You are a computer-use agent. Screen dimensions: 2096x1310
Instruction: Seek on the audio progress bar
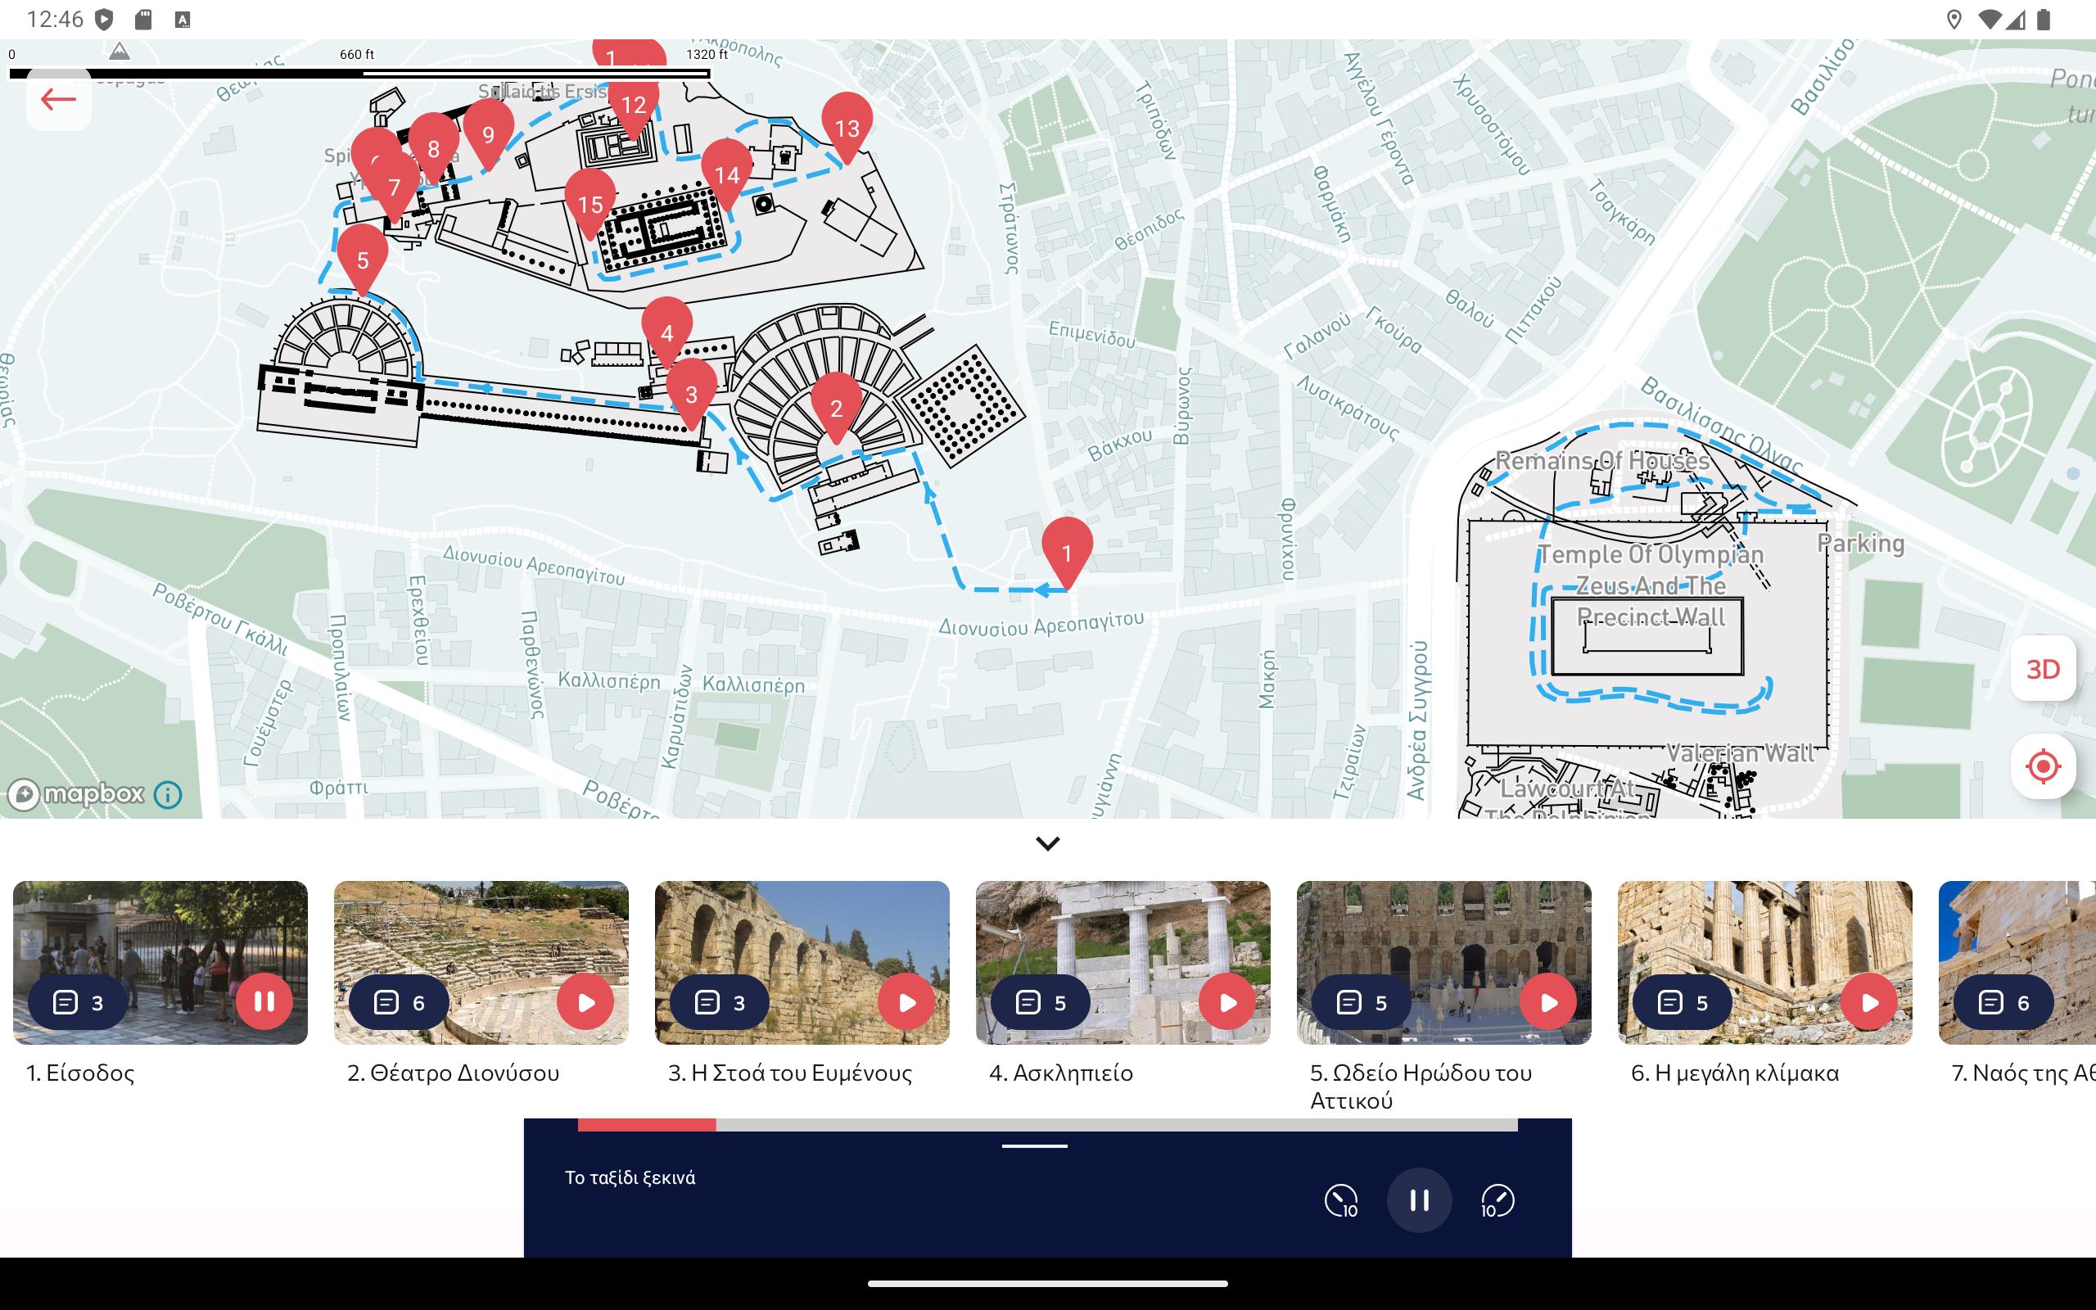point(1047,1125)
